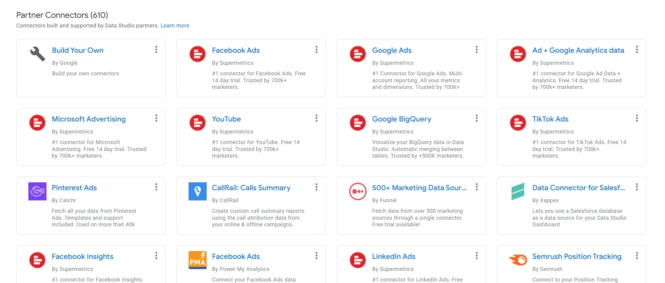Select the LinkedIn Ads connector title

(x=393, y=256)
